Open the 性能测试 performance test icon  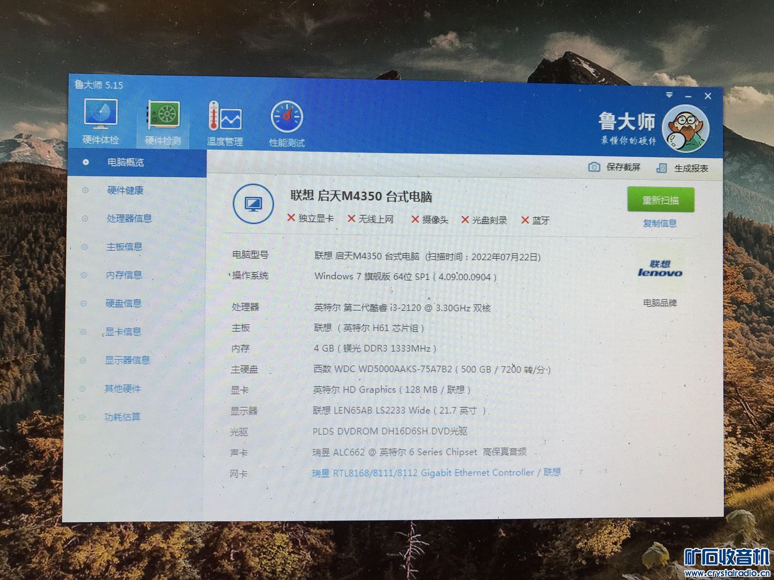(286, 124)
